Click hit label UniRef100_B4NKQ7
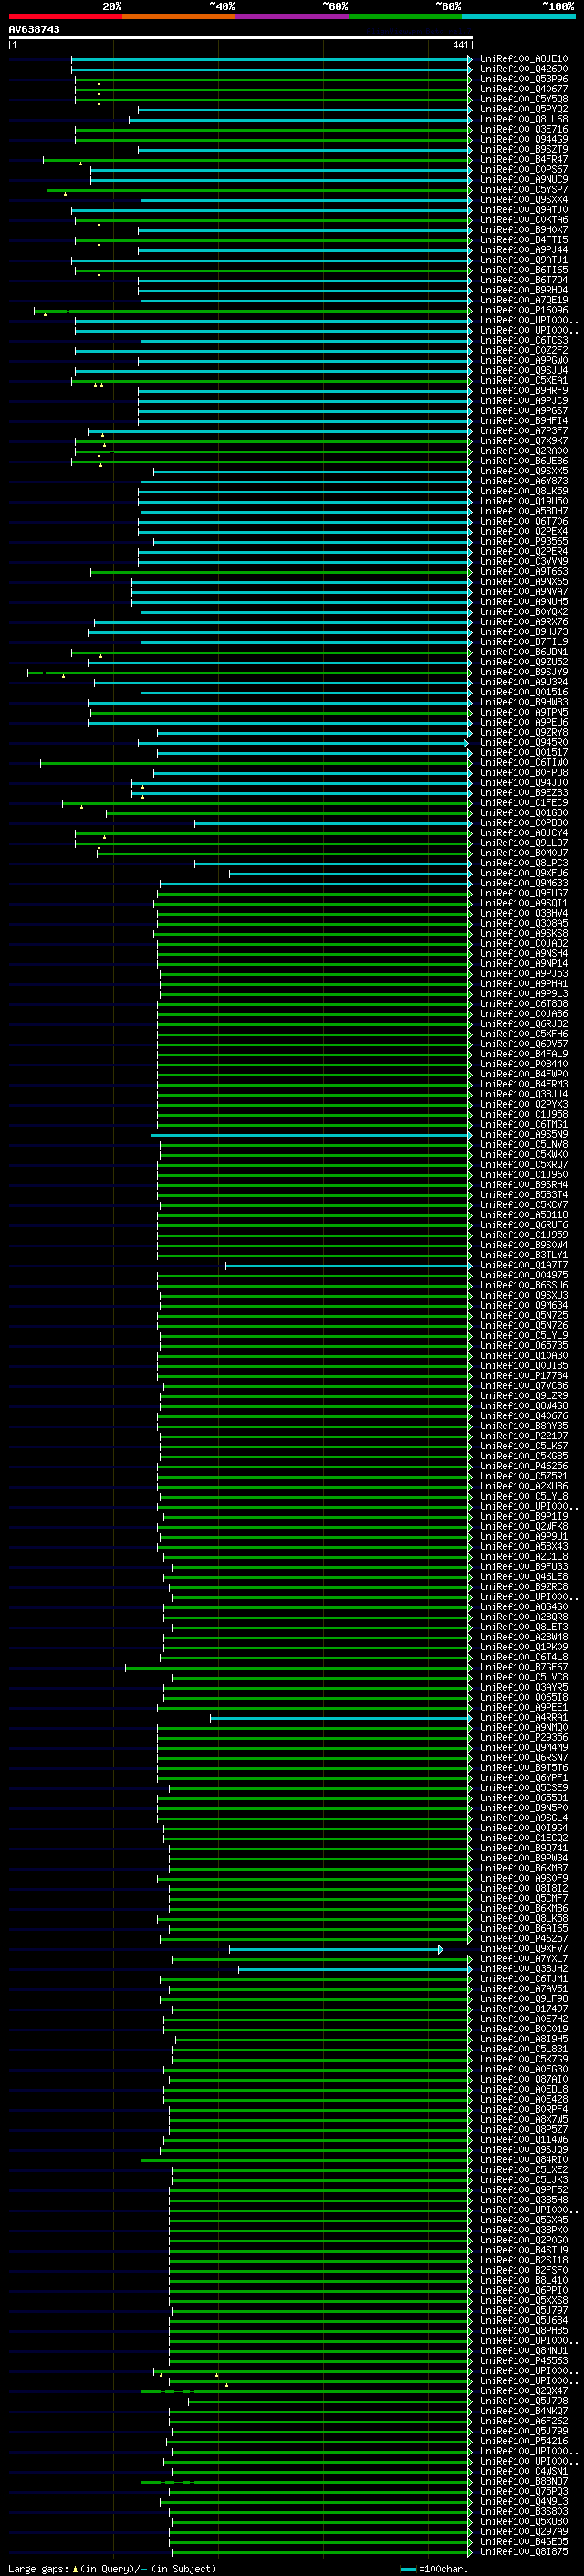This screenshot has width=584, height=2576. pyautogui.click(x=524, y=2411)
